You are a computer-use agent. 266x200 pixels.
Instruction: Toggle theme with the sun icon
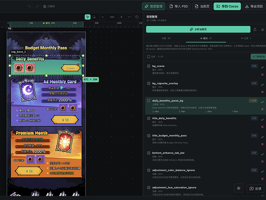(239, 188)
